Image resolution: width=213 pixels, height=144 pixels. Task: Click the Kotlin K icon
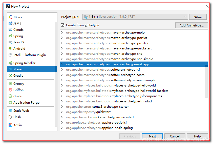tap(10, 125)
